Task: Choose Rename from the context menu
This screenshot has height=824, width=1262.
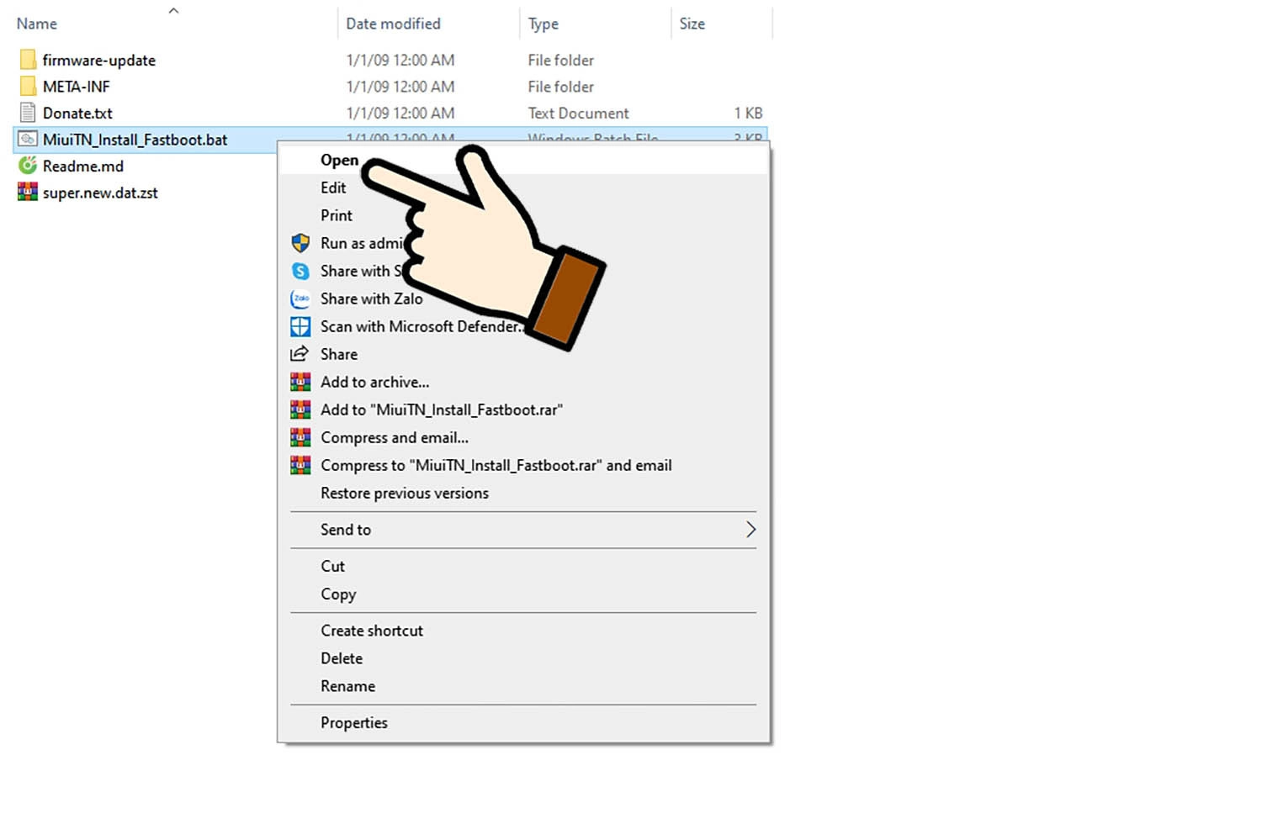Action: click(x=347, y=686)
